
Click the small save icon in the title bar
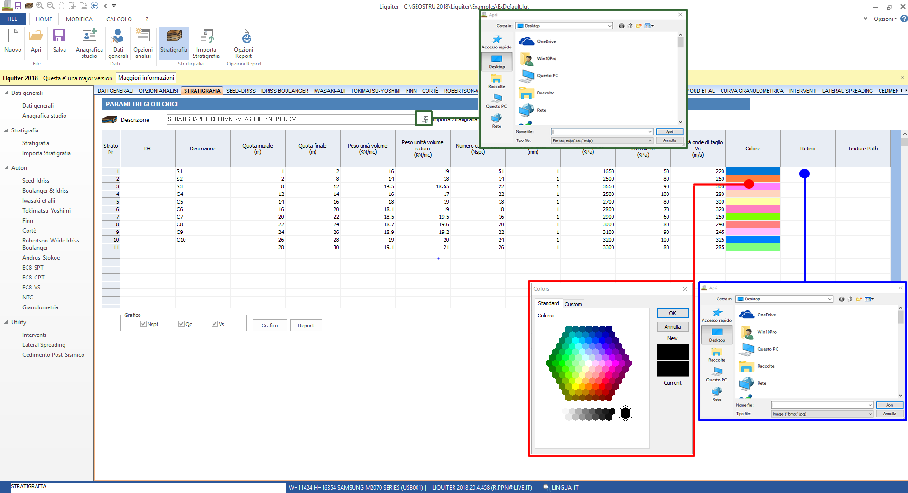[18, 6]
